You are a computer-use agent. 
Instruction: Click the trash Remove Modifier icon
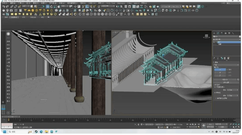point(225,58)
